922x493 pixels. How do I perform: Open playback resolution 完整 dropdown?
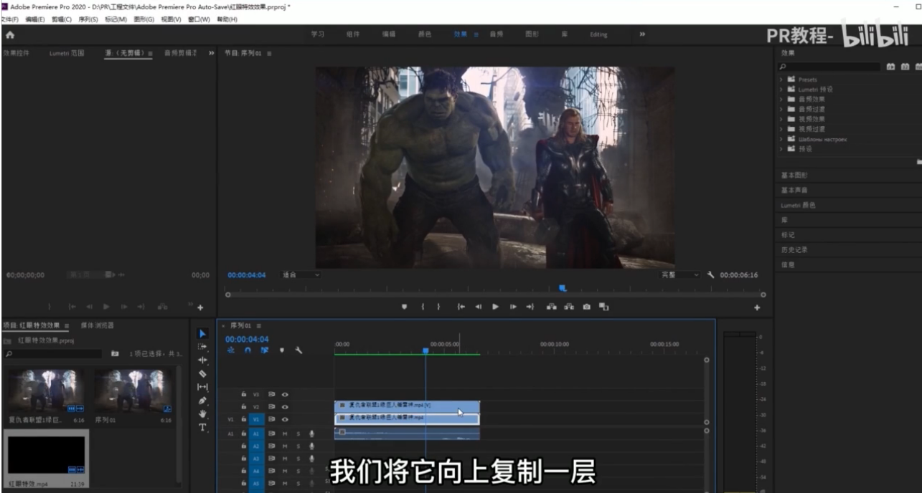tap(680, 274)
